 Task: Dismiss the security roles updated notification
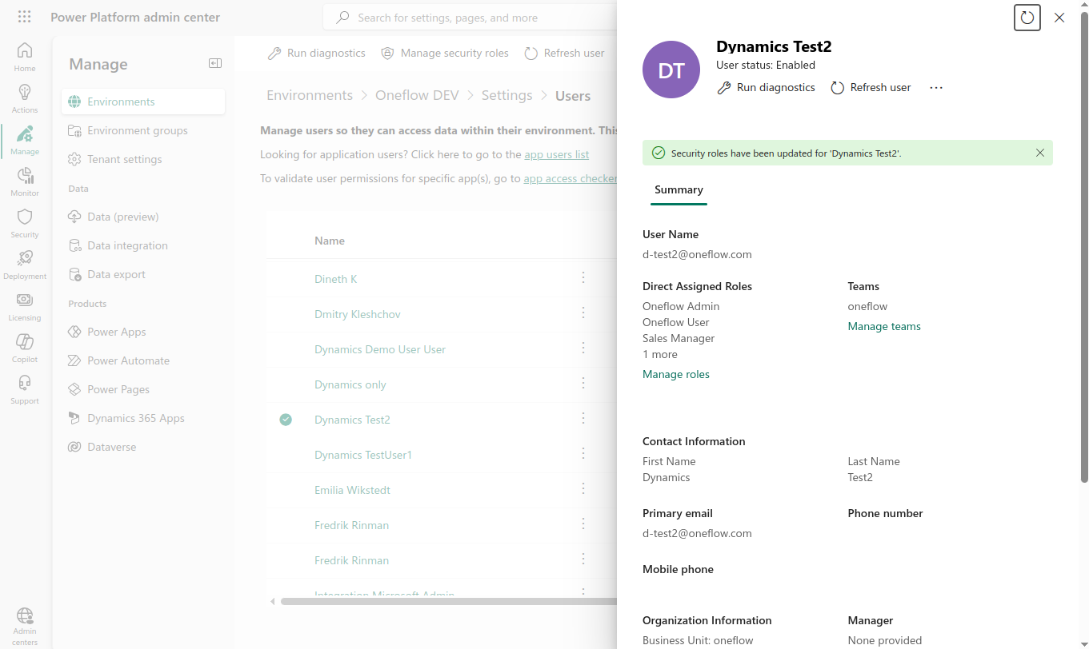1040,153
